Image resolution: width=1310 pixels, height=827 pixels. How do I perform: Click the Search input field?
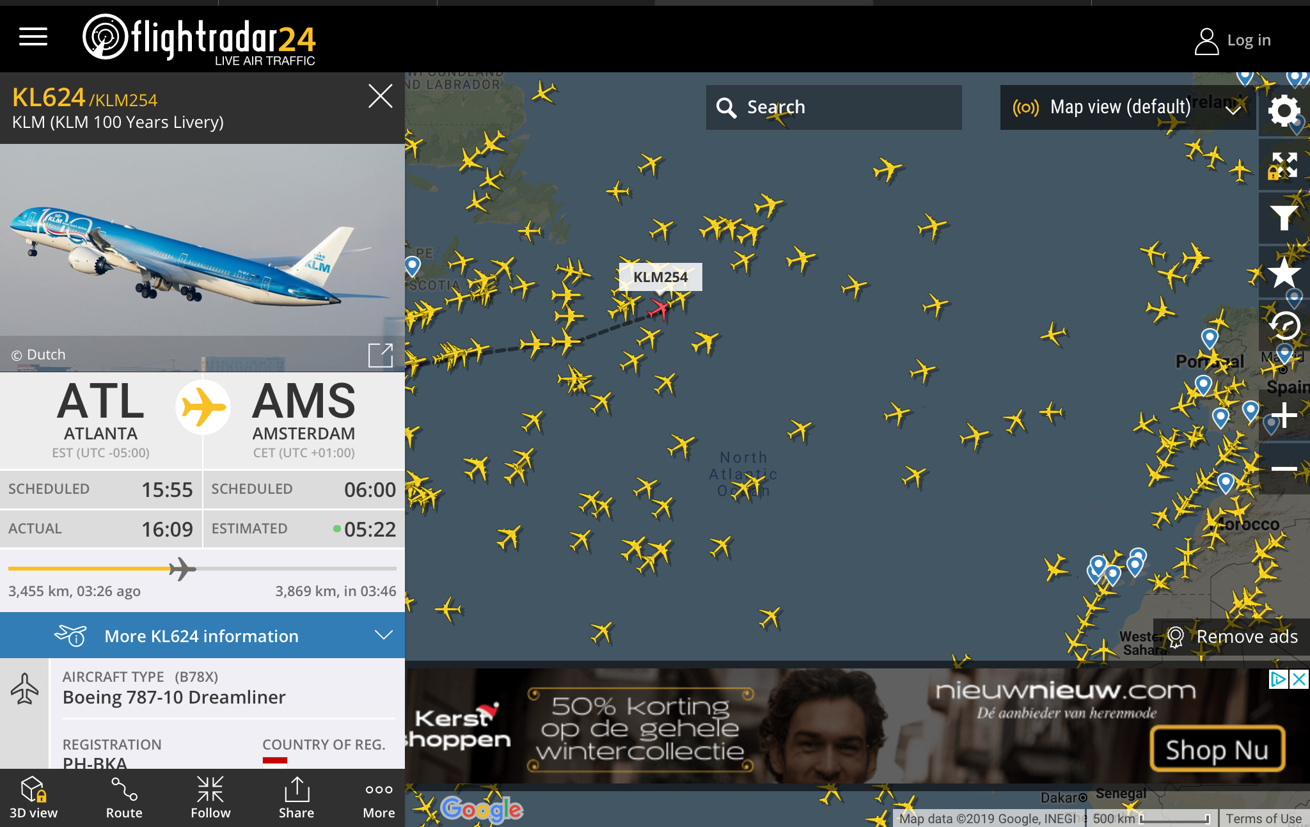point(833,107)
